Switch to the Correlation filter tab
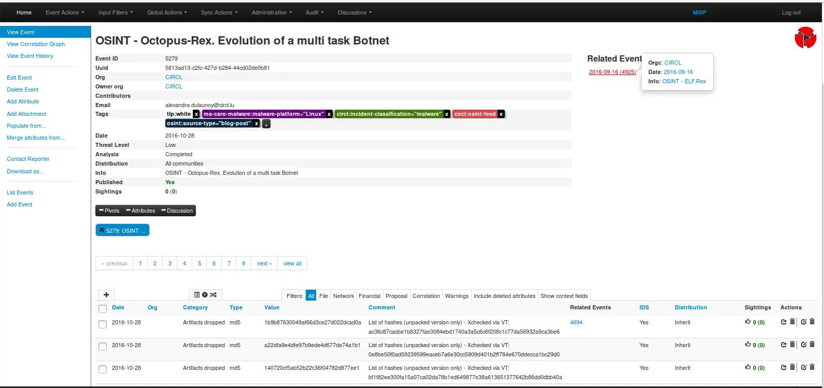824x388 pixels. [426, 296]
